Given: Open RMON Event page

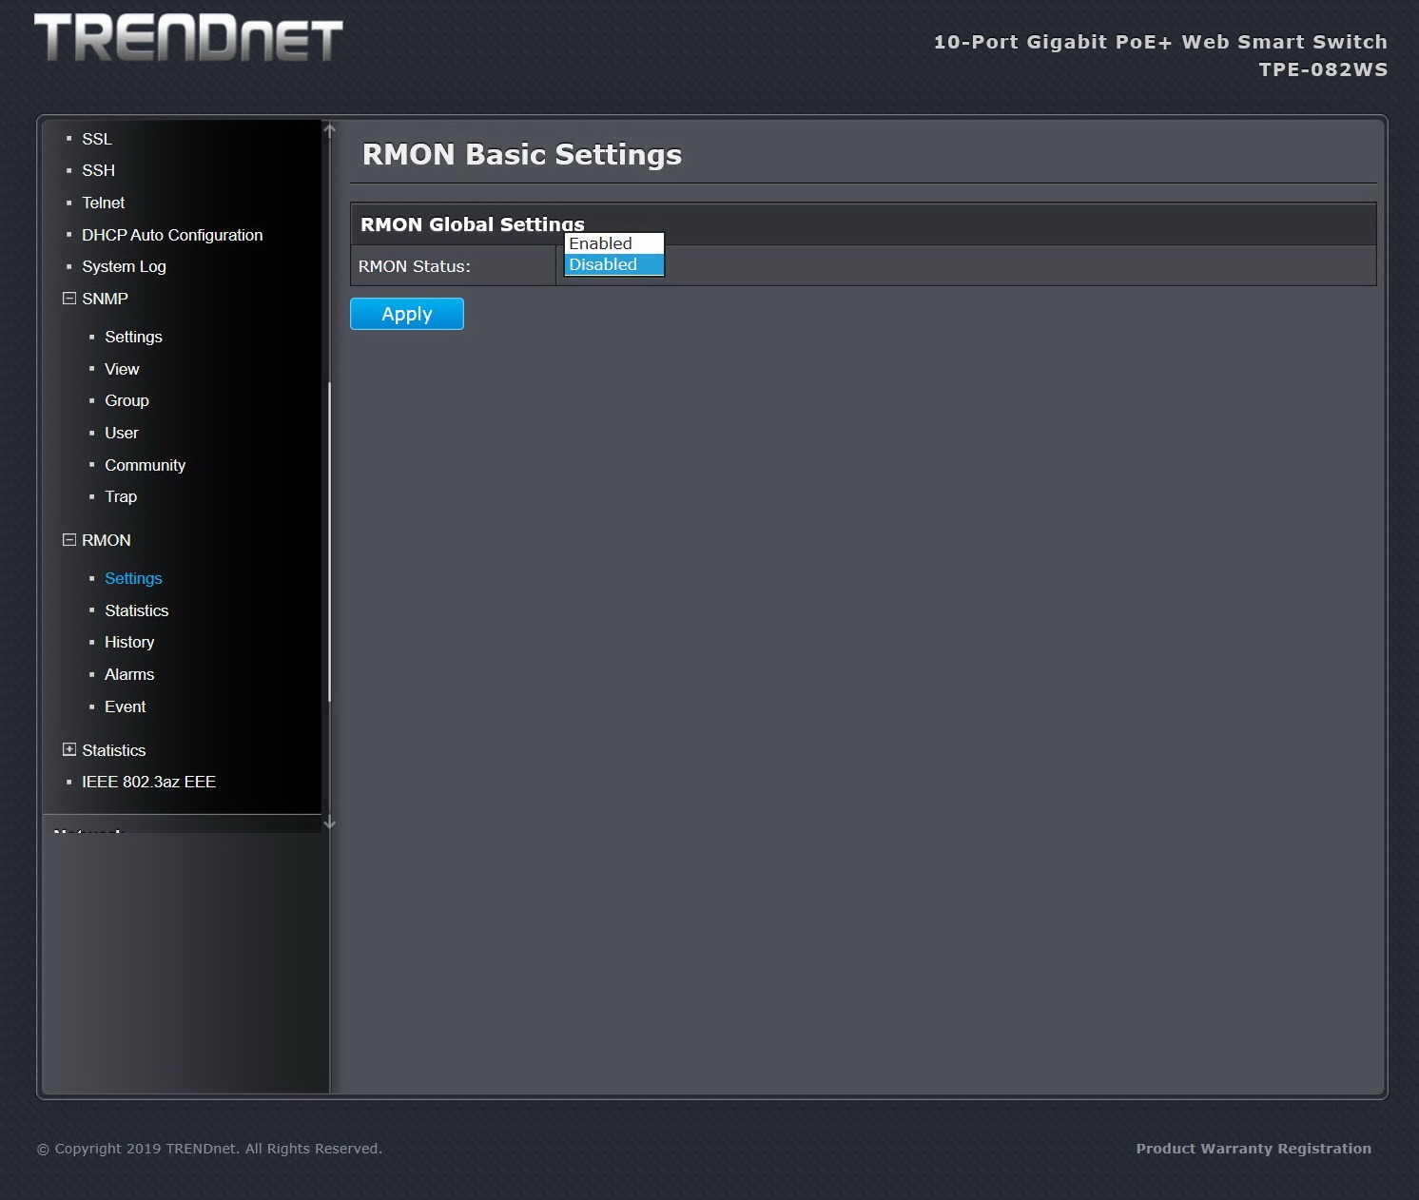Looking at the screenshot, I should pyautogui.click(x=125, y=706).
